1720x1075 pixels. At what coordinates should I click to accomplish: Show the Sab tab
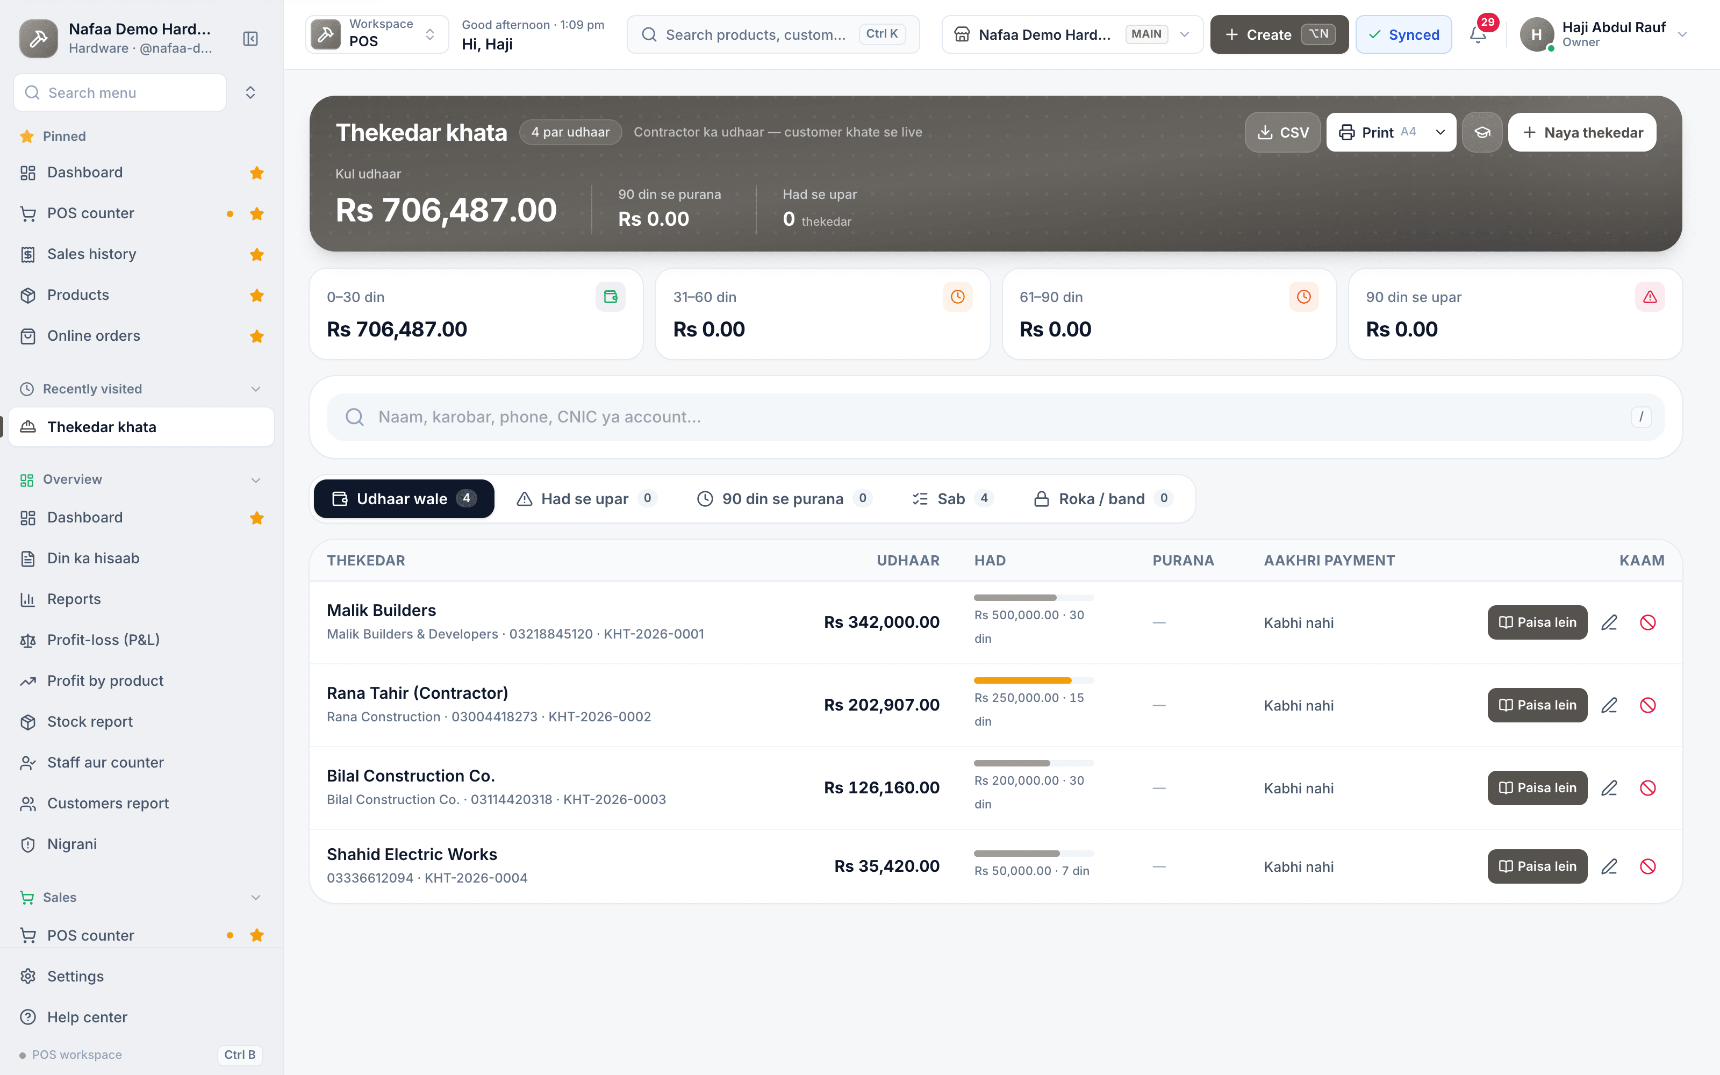(953, 498)
